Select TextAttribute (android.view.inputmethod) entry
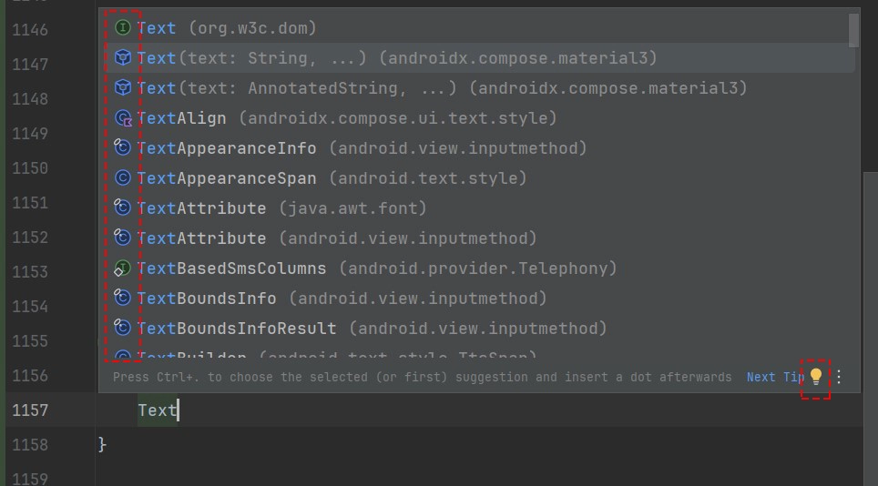The image size is (878, 486). (x=477, y=238)
